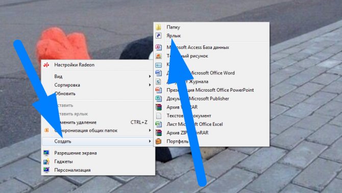Open the shared folders sync submenu arrow

click(x=150, y=130)
